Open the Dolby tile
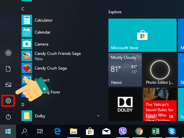Viewport: 184px width, 138px height. pyautogui.click(x=125, y=104)
